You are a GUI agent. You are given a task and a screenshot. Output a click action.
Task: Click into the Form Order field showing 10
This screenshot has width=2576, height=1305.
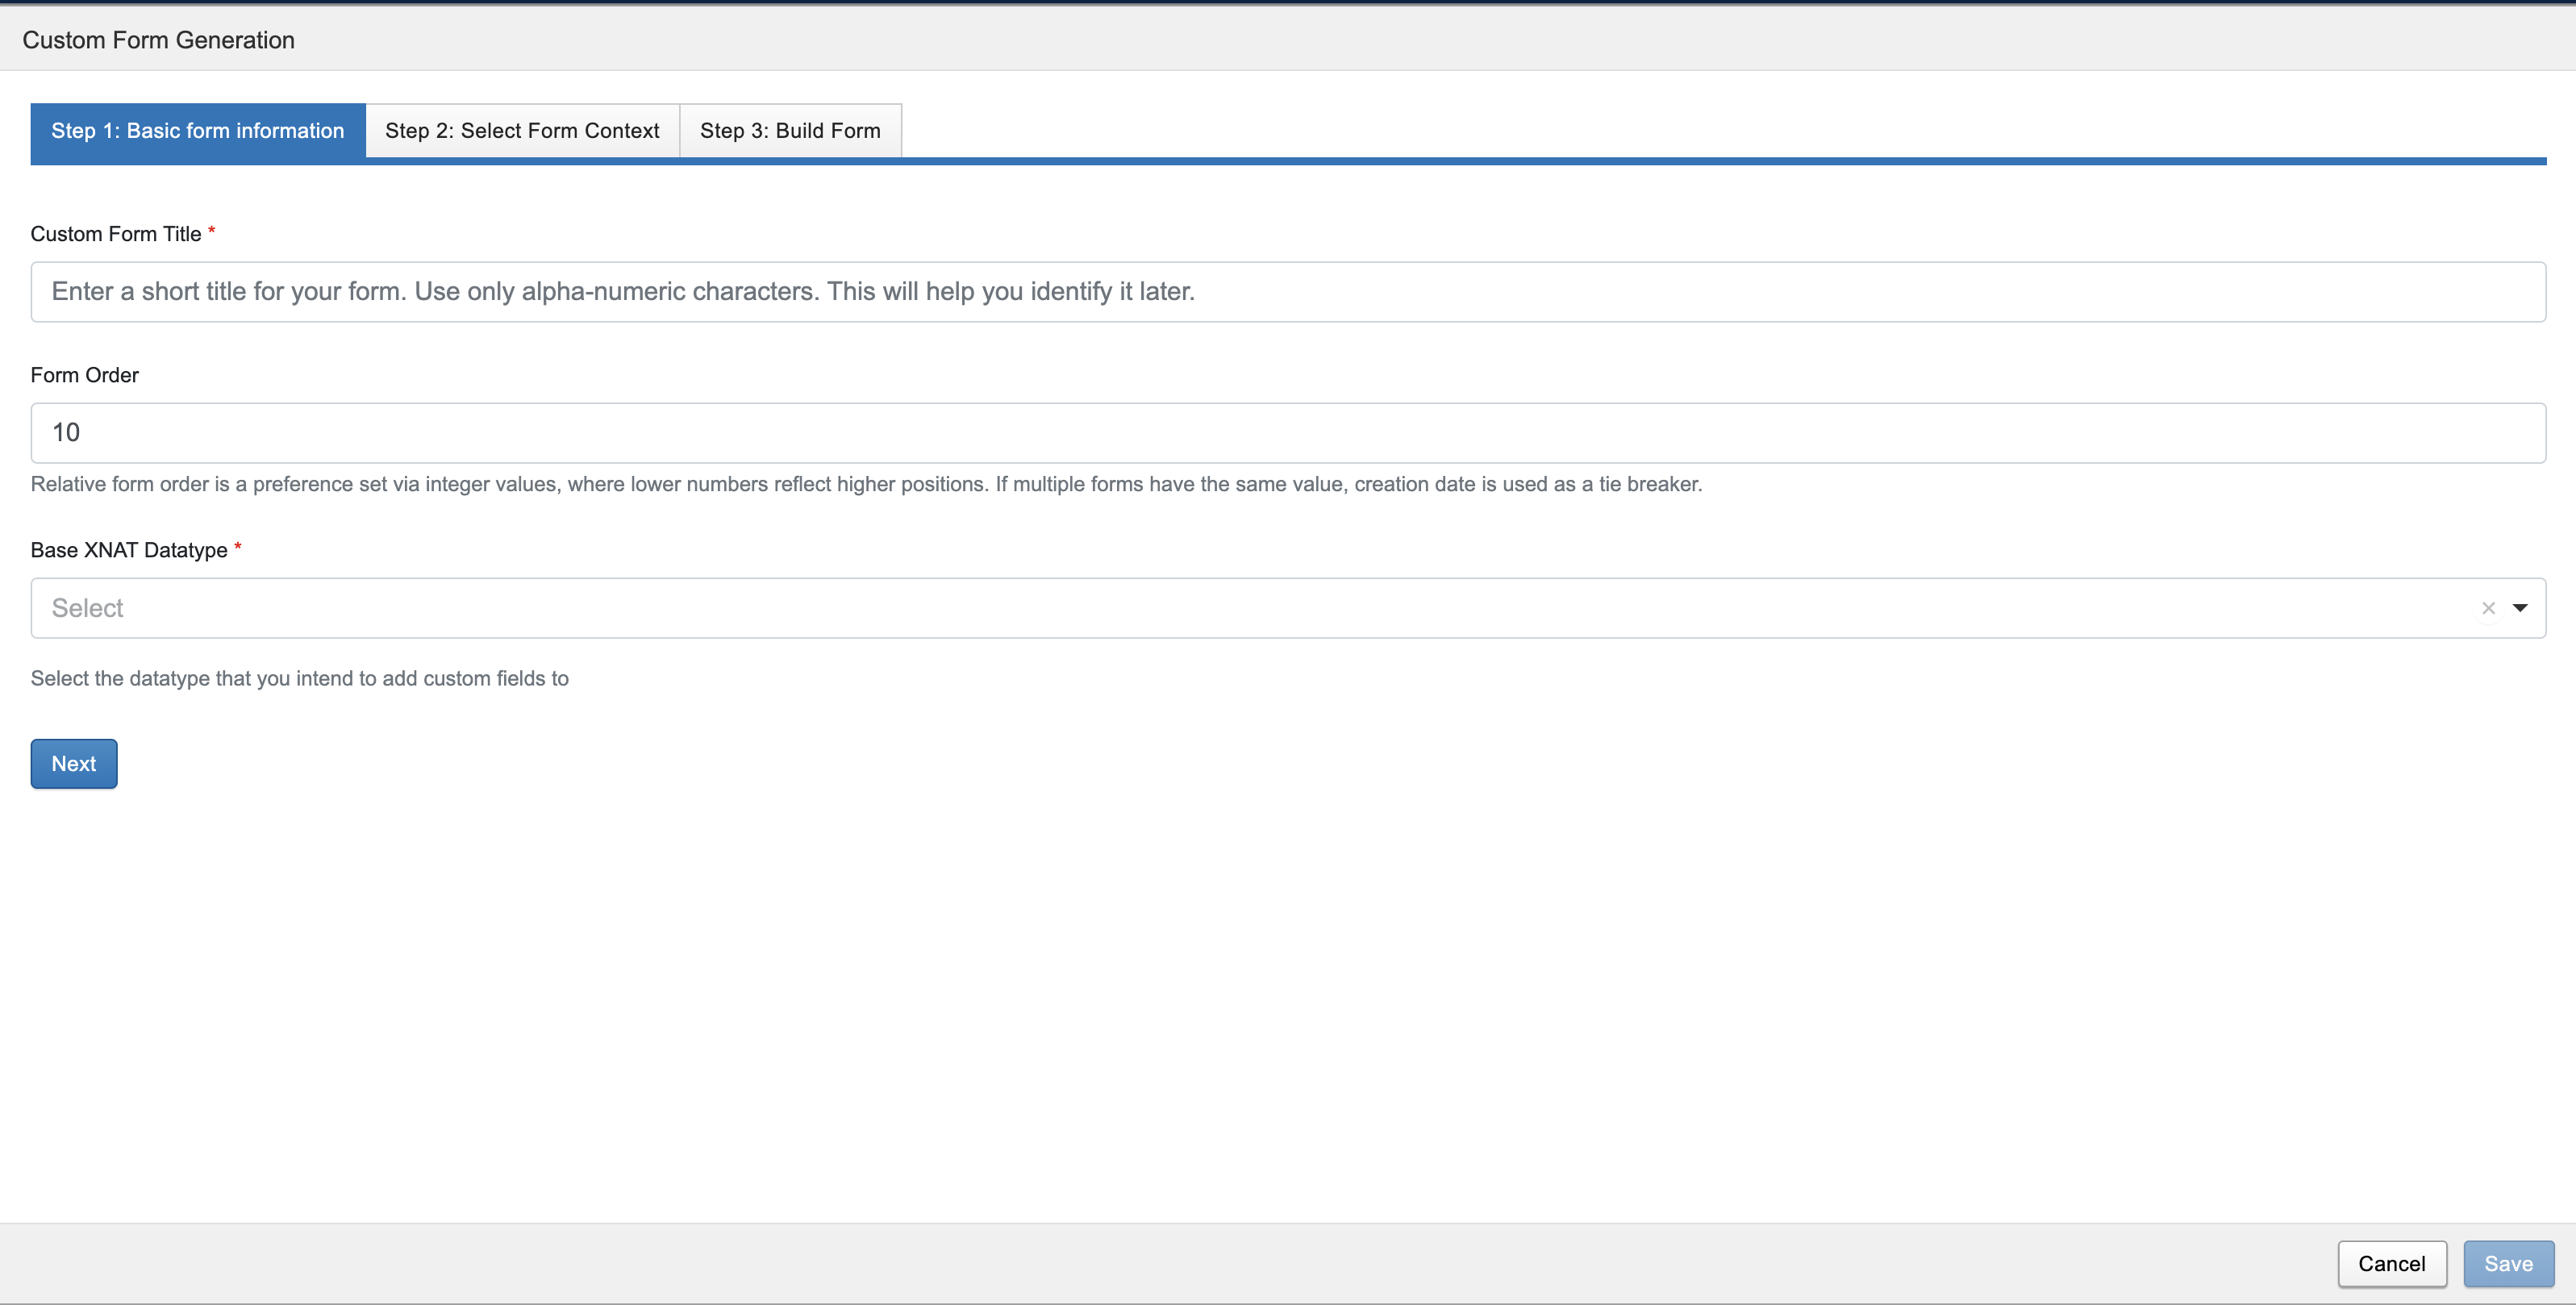1287,433
